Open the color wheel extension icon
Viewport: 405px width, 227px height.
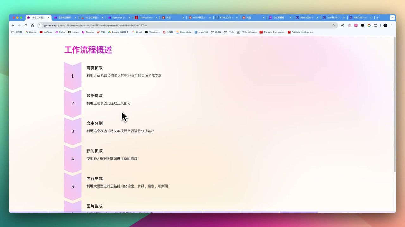(369, 25)
